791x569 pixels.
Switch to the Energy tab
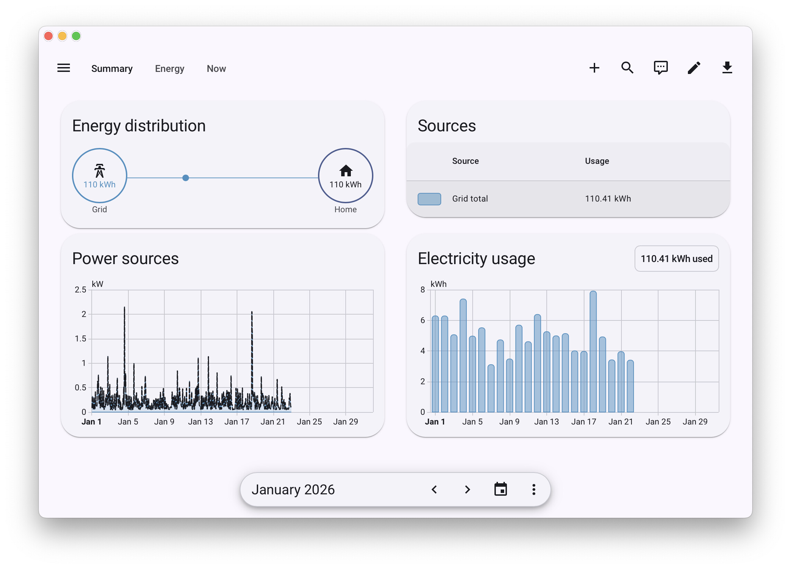click(x=170, y=69)
